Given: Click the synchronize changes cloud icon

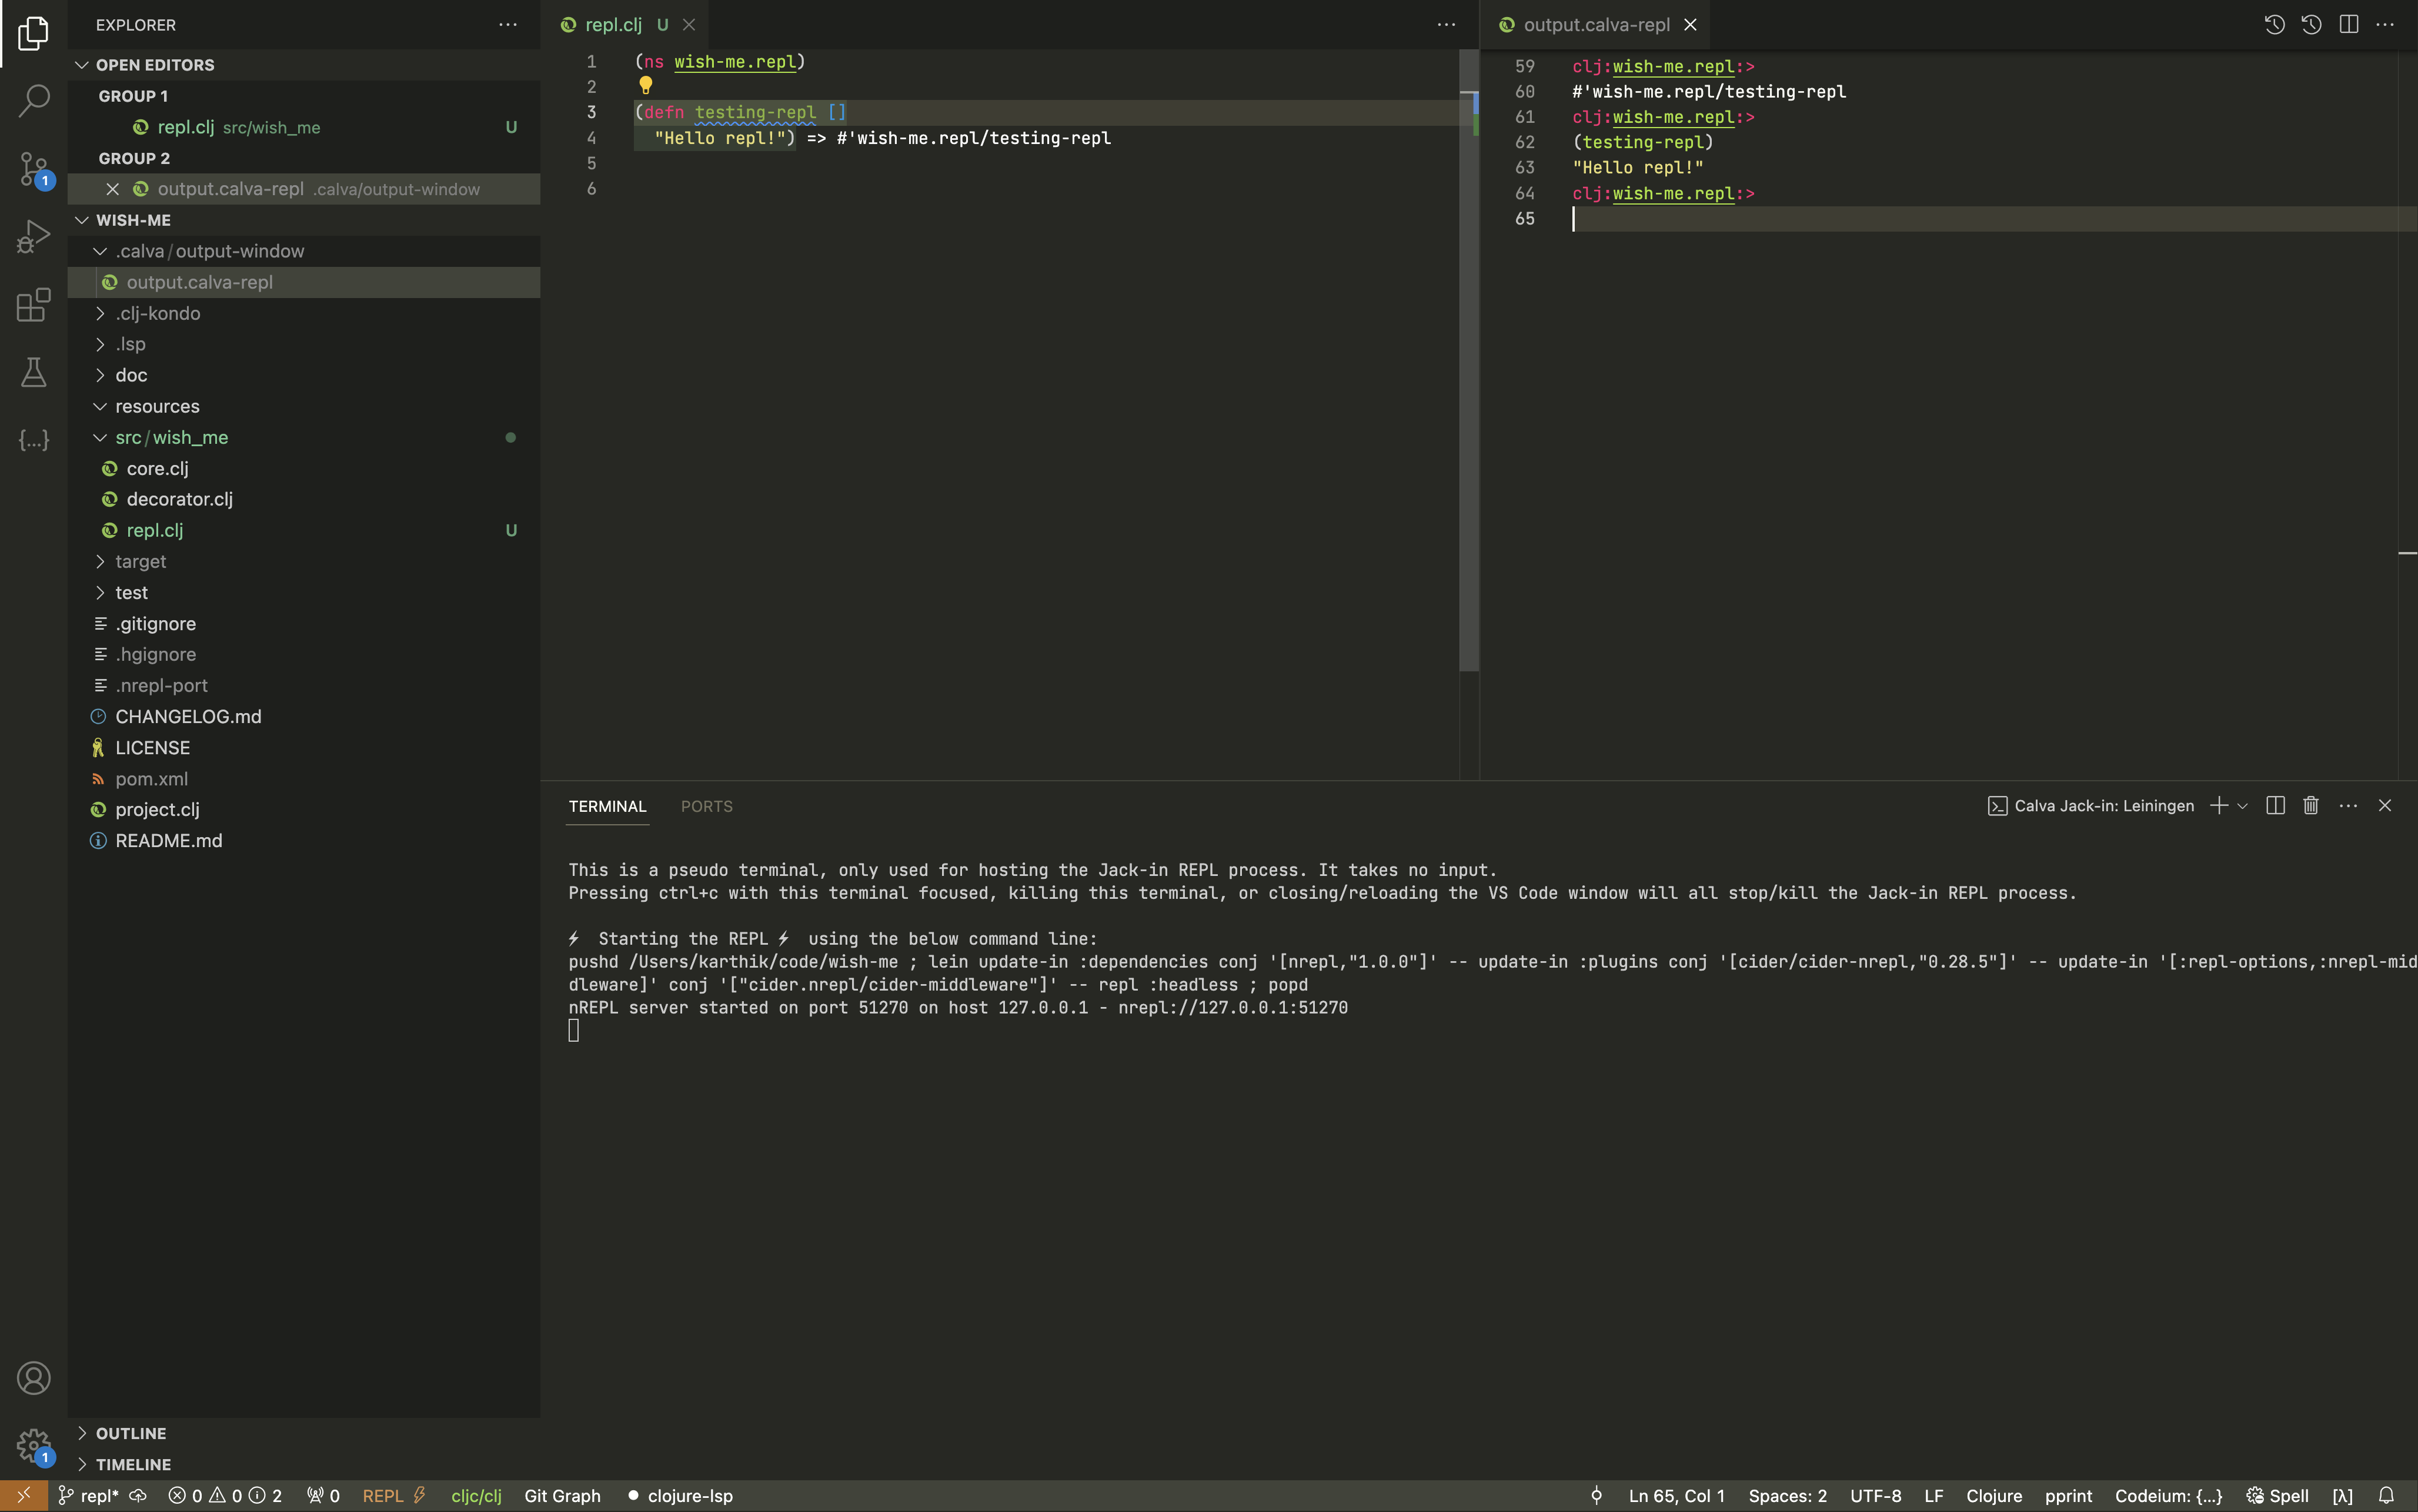Looking at the screenshot, I should (x=139, y=1496).
